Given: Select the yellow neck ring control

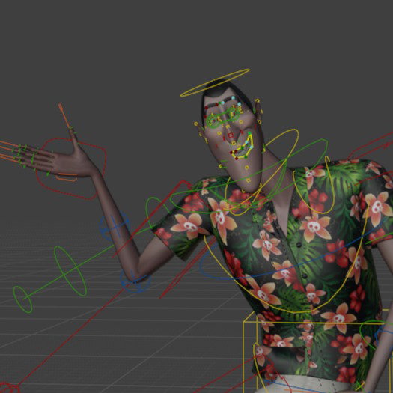Looking at the screenshot, I should [x=262, y=172].
